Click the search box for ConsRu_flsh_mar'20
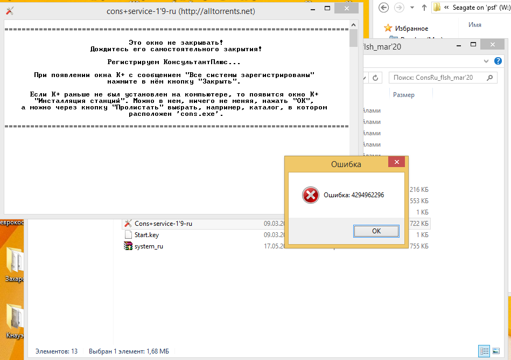 coord(436,78)
